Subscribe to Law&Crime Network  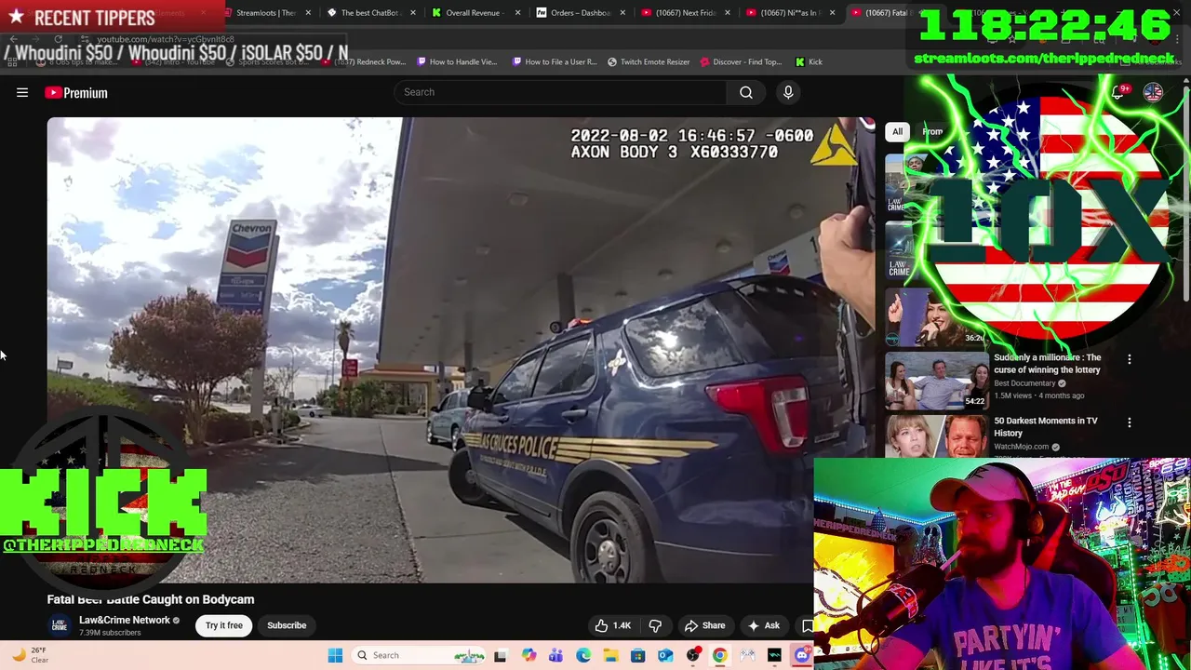coord(287,625)
